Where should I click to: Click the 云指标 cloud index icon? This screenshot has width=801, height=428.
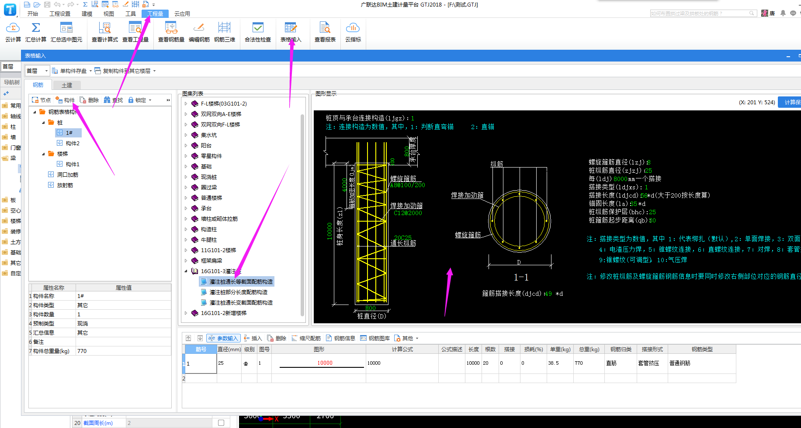[353, 29]
